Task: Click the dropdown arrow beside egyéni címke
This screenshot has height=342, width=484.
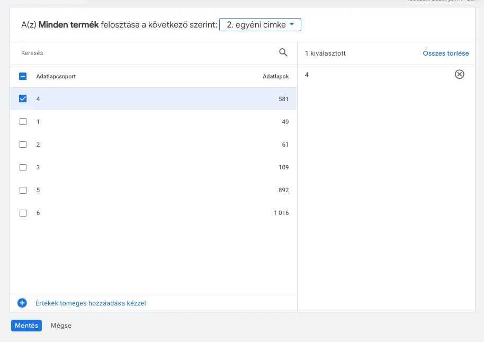Action: coord(292,25)
